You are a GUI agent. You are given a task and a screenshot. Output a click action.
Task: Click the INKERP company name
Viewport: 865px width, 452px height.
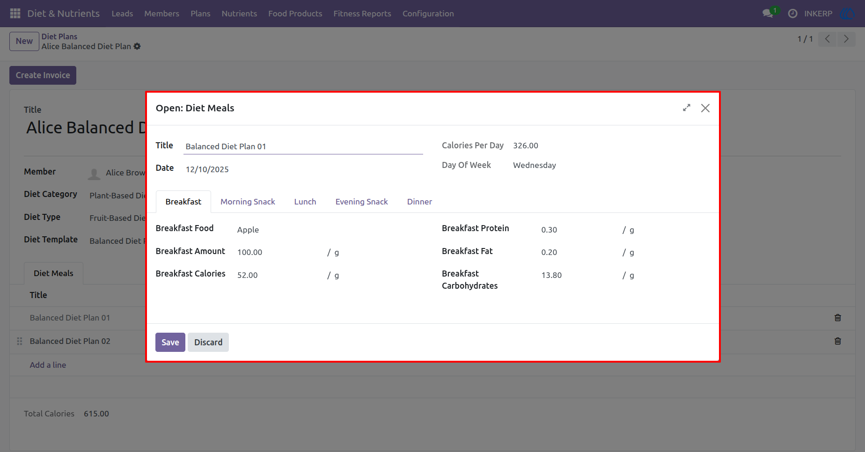(x=818, y=14)
